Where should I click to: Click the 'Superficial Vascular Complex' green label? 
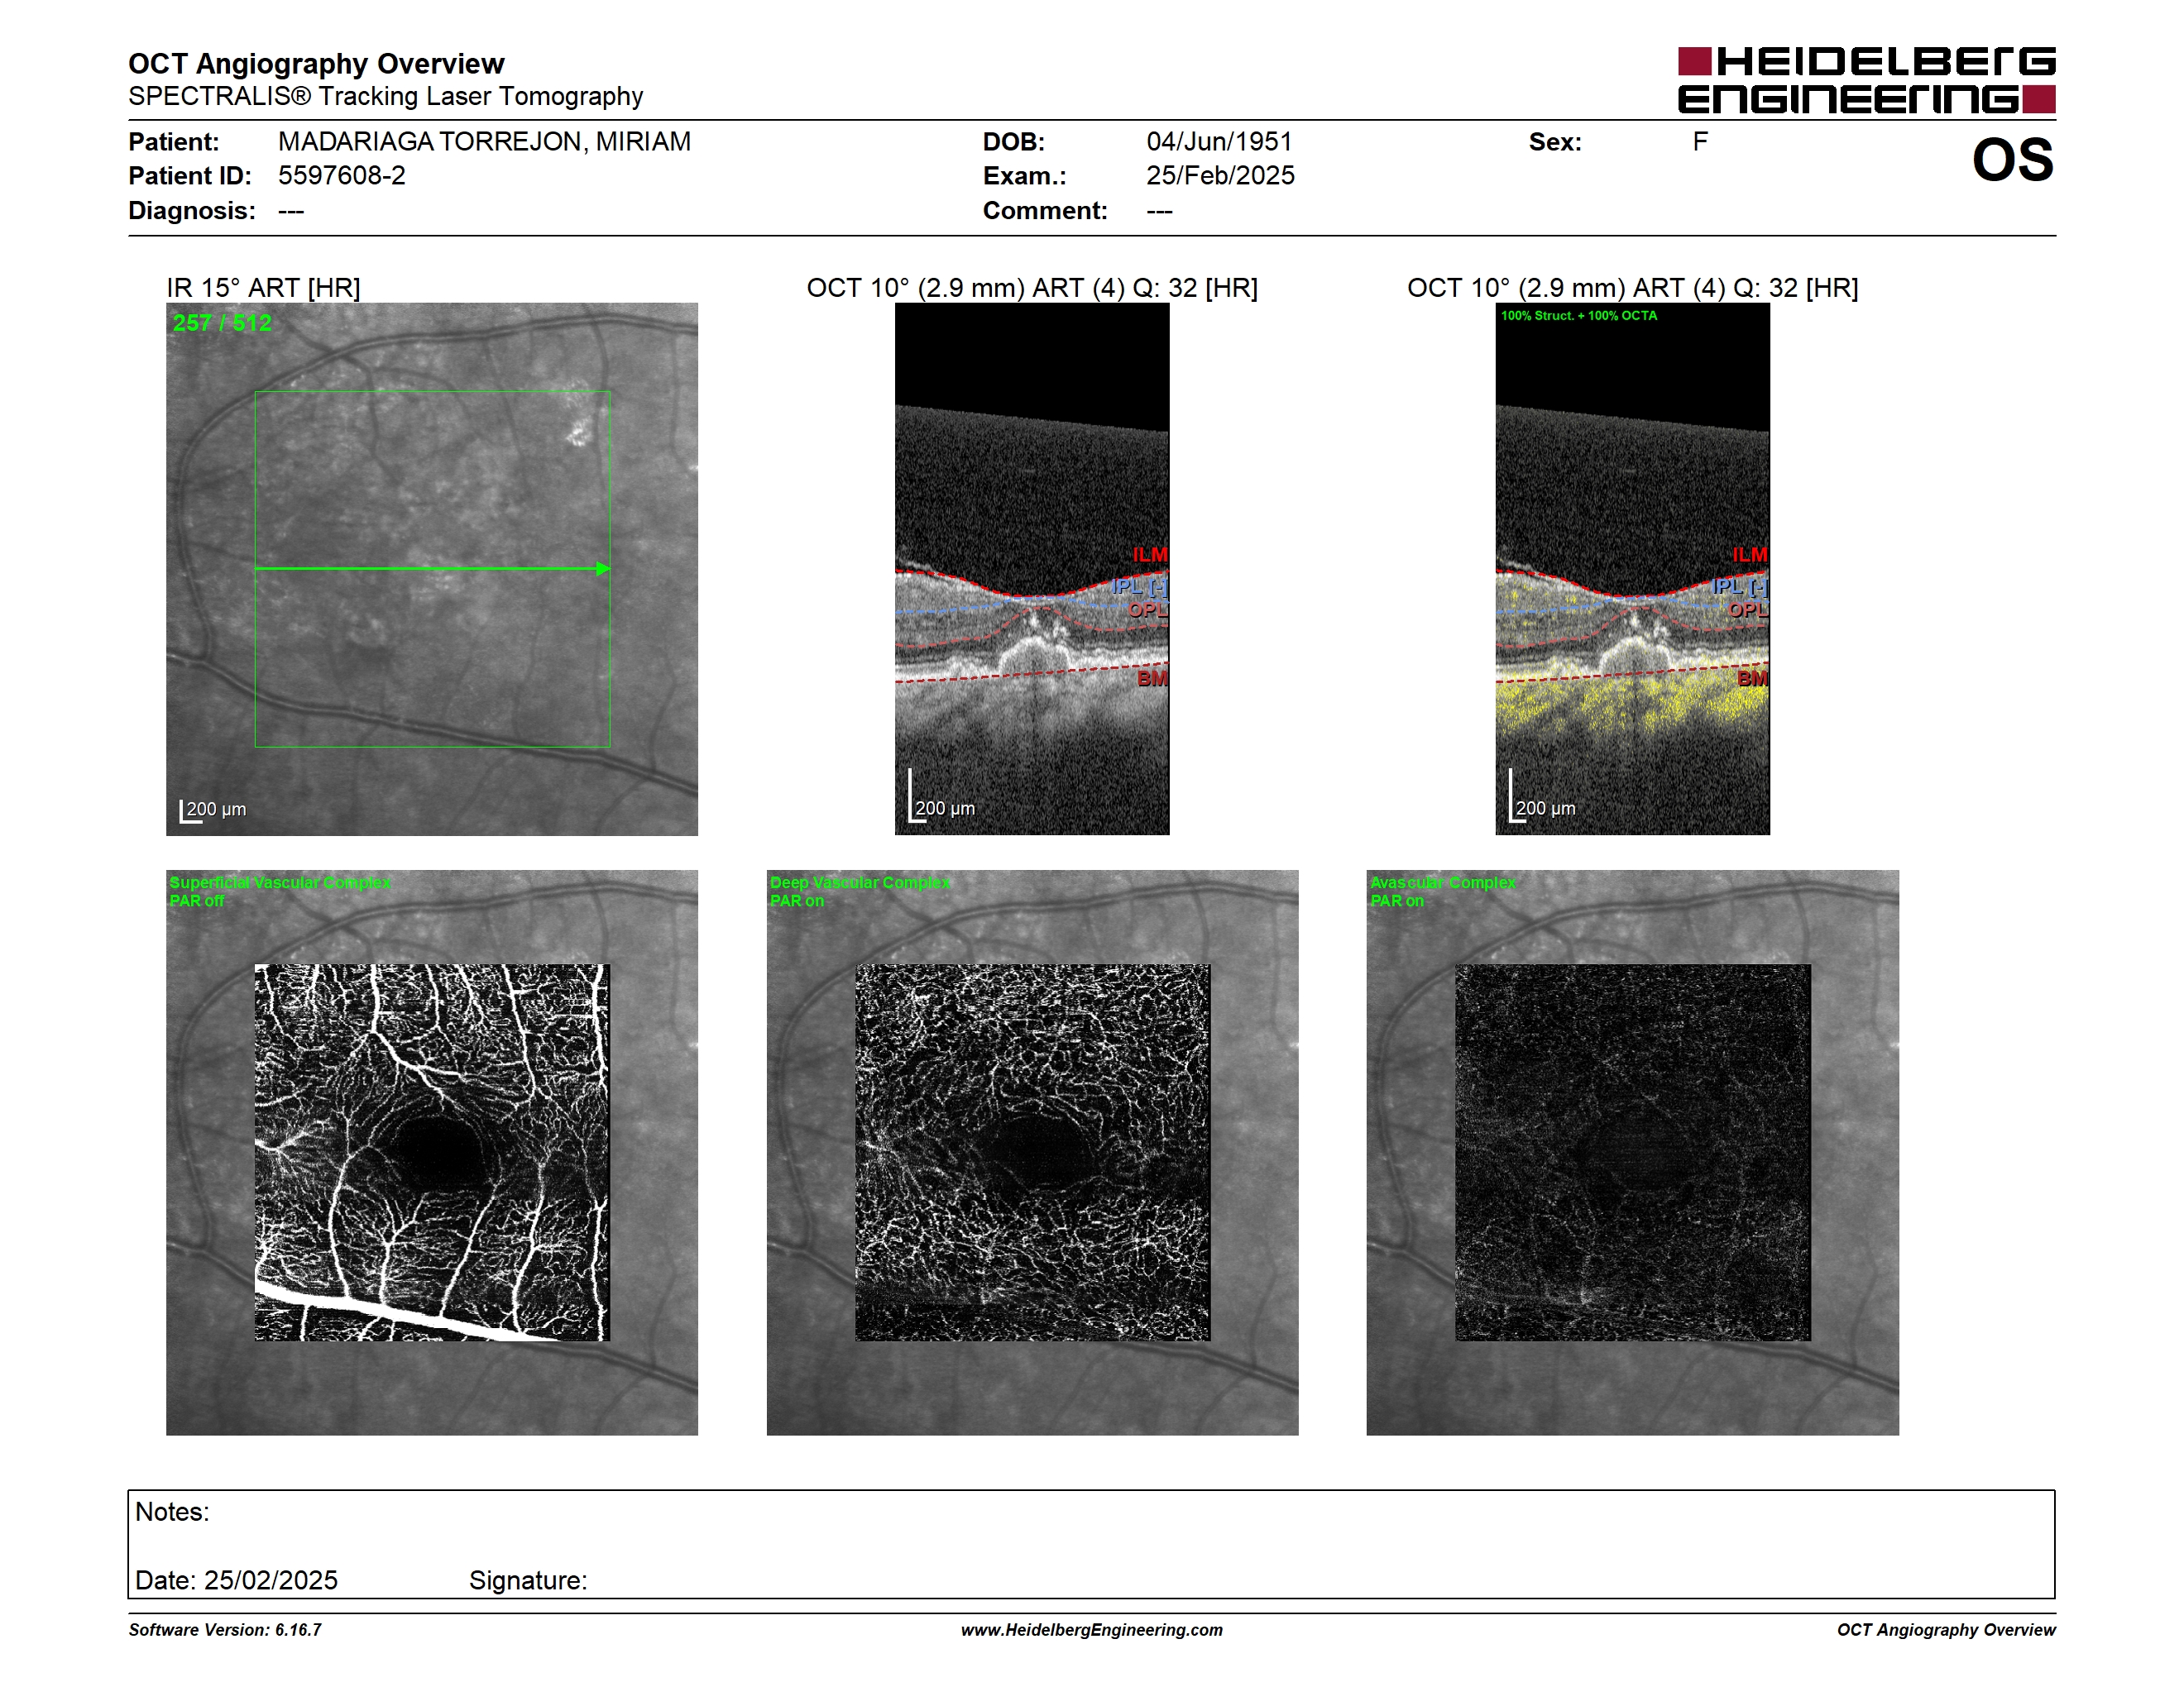pos(280,882)
